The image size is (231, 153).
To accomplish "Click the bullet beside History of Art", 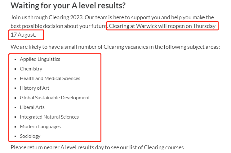I will (x=15, y=88).
